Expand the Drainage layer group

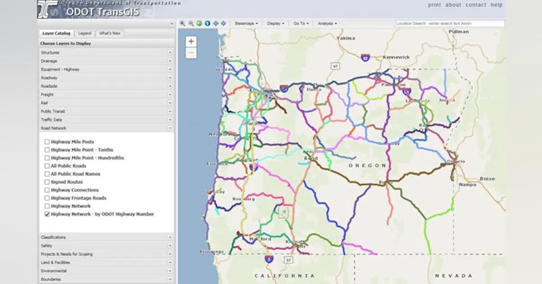[170, 61]
